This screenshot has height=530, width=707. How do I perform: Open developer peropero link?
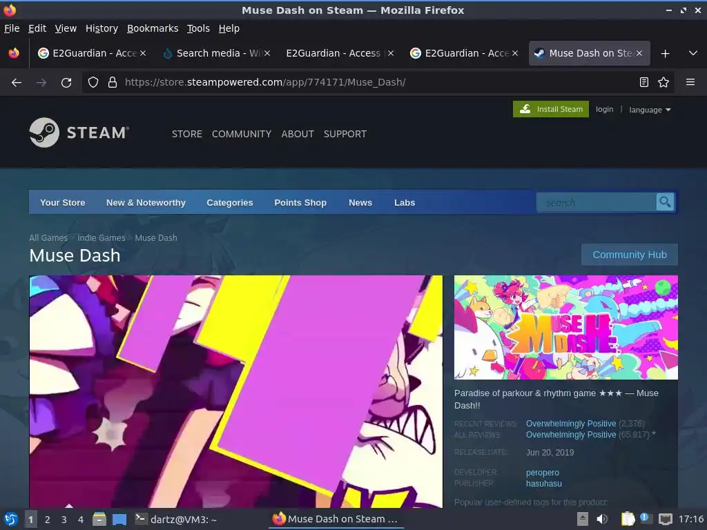543,472
